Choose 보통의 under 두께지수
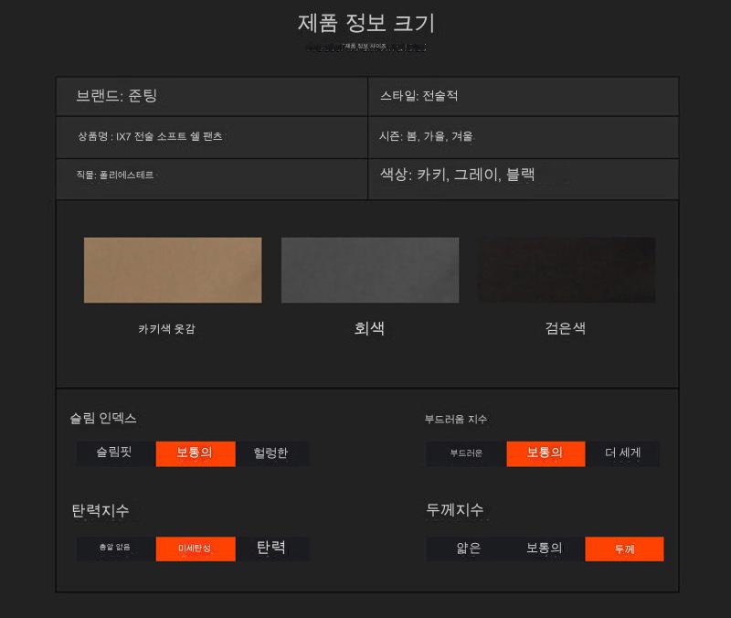 point(545,549)
